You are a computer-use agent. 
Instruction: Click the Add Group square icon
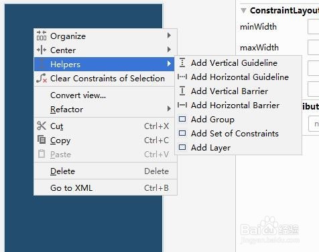[182, 119]
